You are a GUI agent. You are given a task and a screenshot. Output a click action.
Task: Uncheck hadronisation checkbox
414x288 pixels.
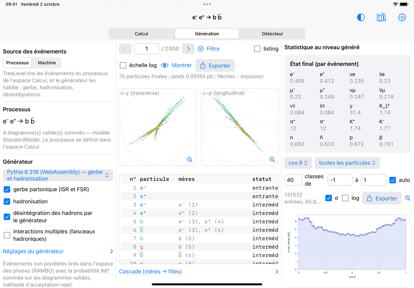(7, 201)
